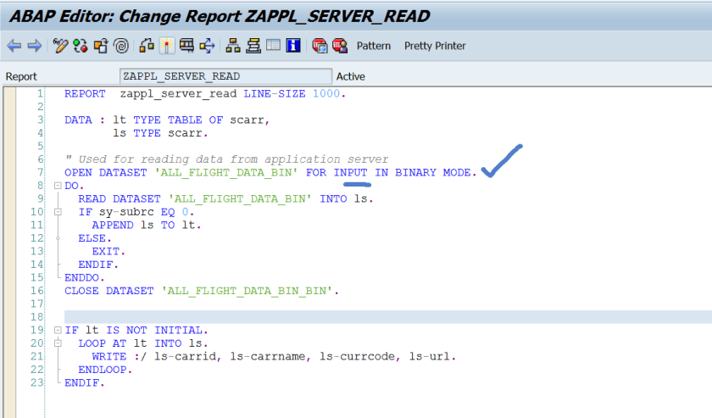Set/Delete external breakpoint stop icon
Screen dimensions: 712x418
340,46
